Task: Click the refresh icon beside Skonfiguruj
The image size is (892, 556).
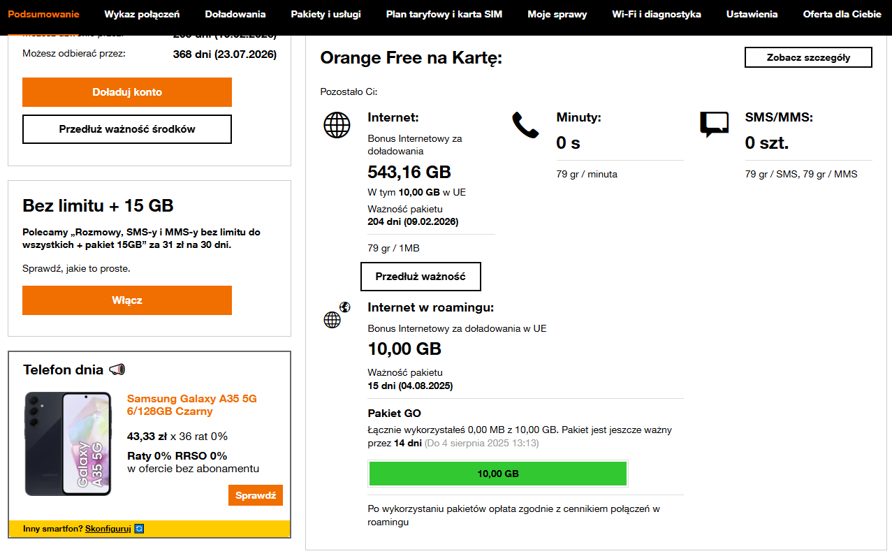Action: (139, 529)
